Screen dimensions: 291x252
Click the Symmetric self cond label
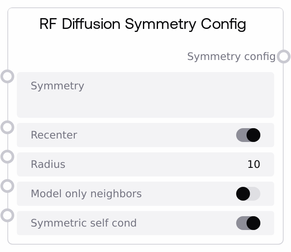click(x=83, y=223)
